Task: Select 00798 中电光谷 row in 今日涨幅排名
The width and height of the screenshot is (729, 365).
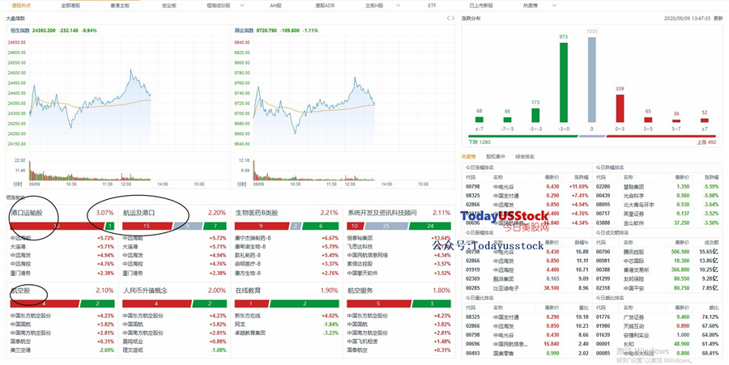Action: coord(526,186)
